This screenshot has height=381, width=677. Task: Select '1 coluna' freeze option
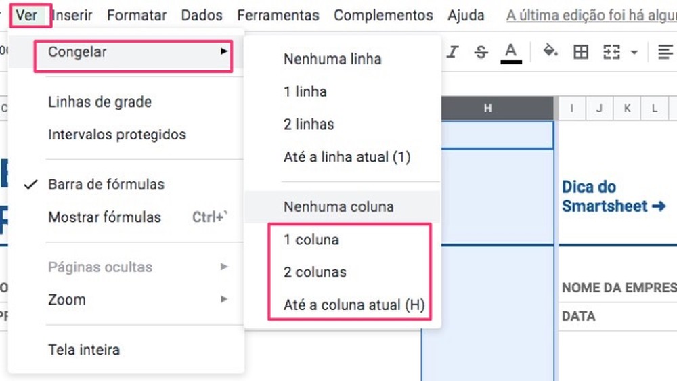tap(311, 240)
